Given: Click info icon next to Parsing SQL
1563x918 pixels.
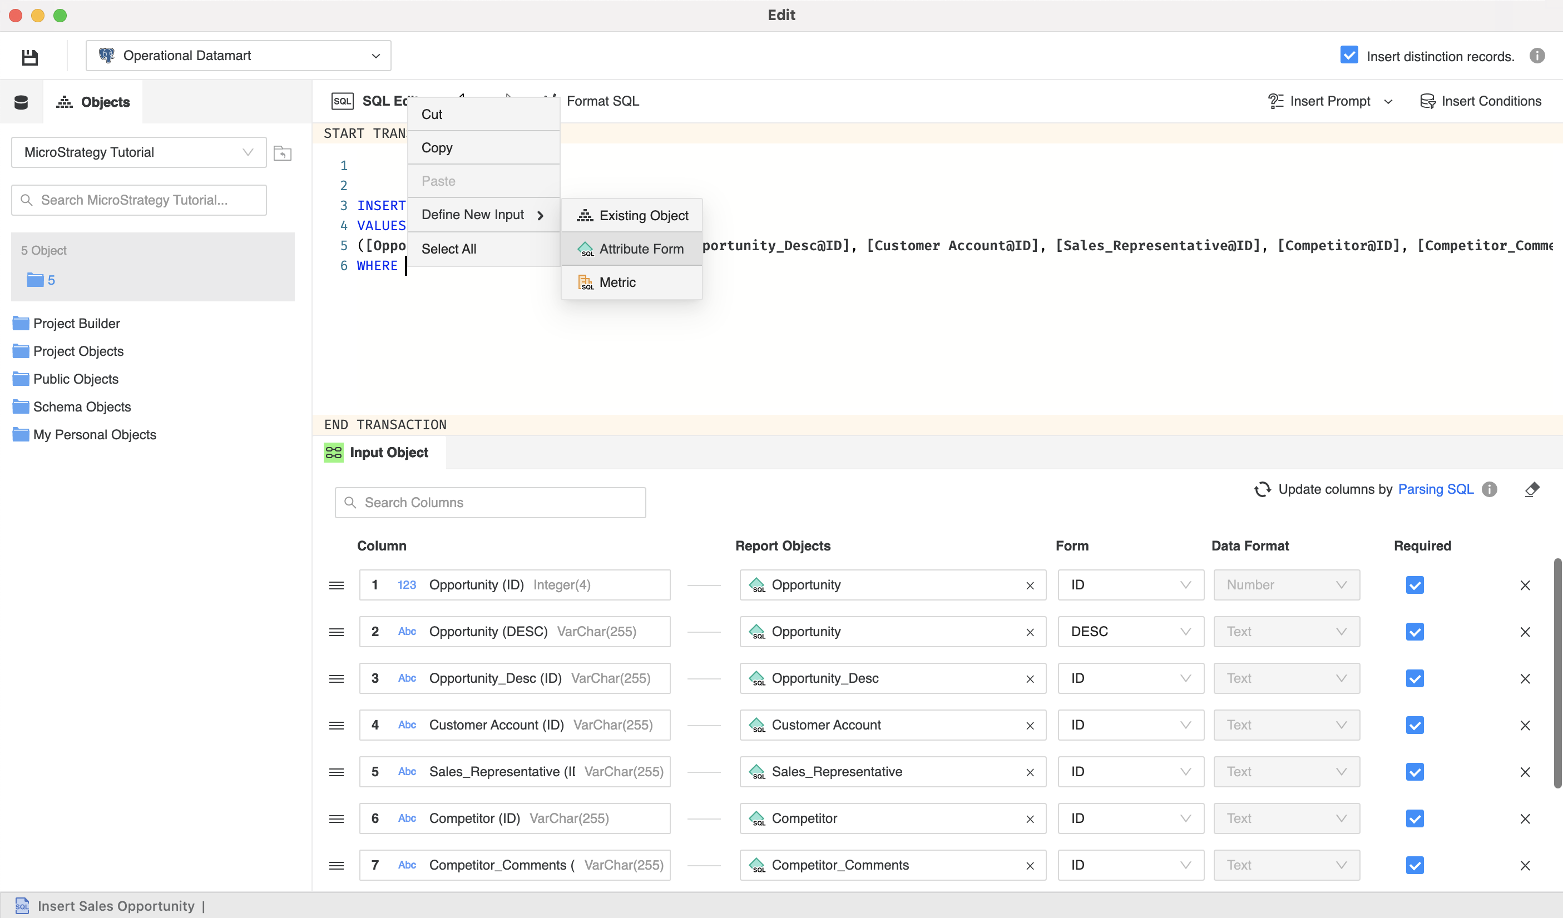Looking at the screenshot, I should 1489,489.
